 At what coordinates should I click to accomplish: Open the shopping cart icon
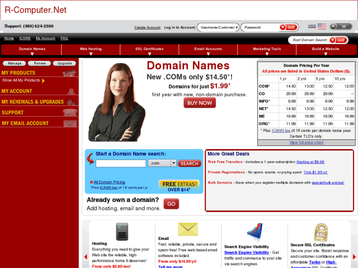point(343,26)
